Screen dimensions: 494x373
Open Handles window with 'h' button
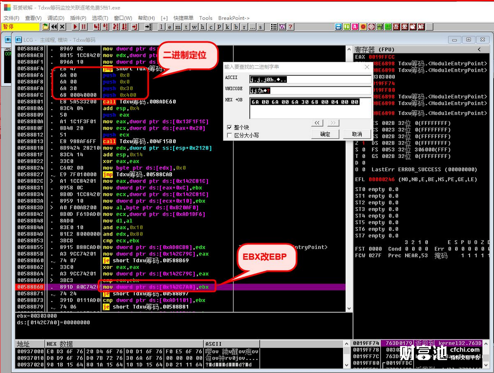[x=202, y=27]
